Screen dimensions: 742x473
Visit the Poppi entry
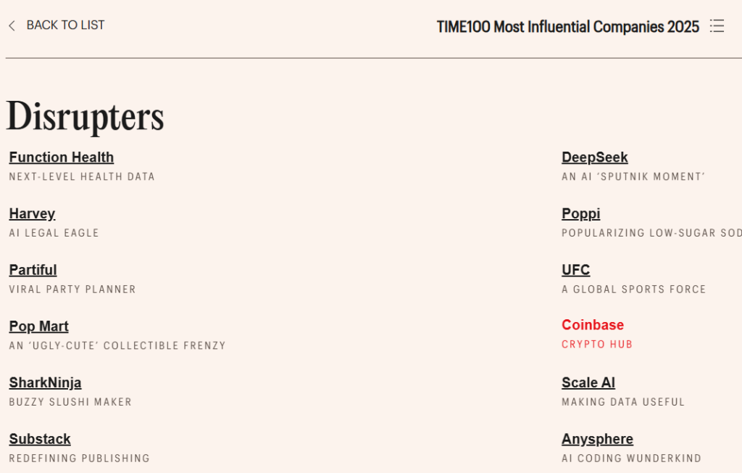click(580, 214)
